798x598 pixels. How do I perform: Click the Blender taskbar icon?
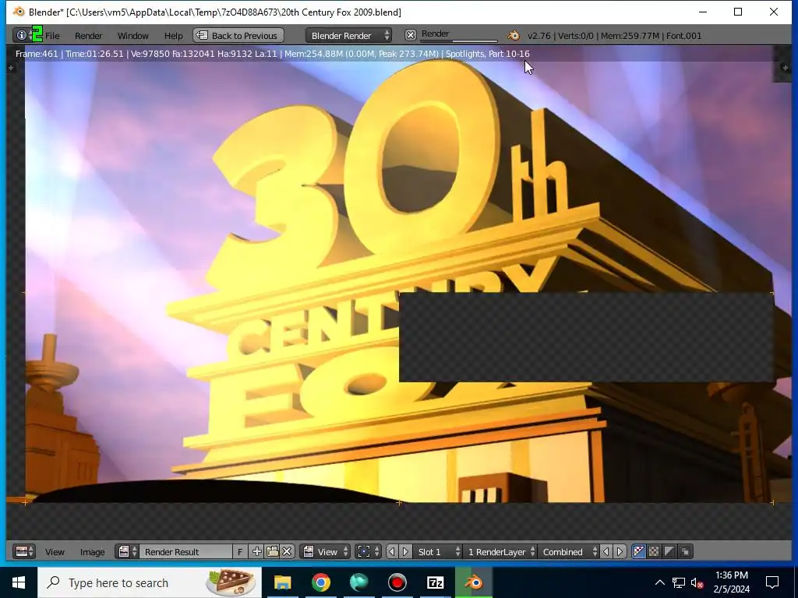[x=474, y=582]
